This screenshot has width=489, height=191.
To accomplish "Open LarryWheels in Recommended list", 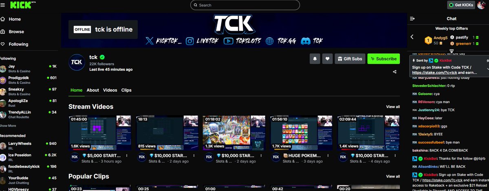I will [29, 145].
